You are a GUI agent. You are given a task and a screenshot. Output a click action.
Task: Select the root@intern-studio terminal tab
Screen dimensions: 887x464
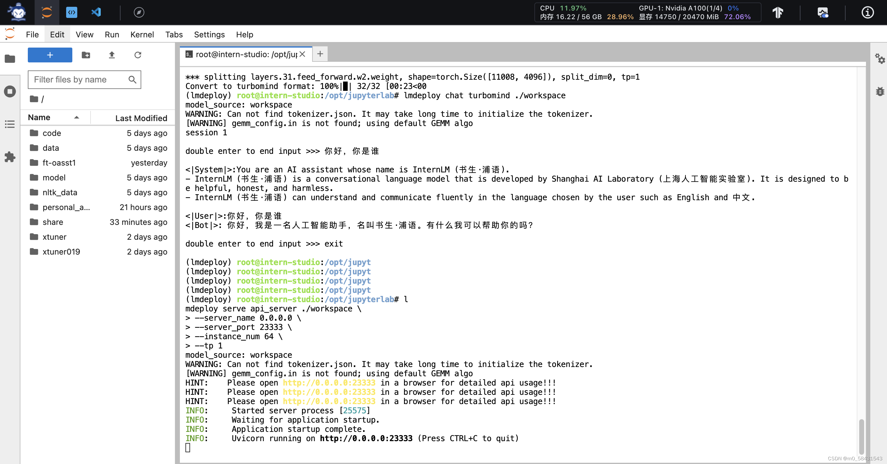click(245, 54)
